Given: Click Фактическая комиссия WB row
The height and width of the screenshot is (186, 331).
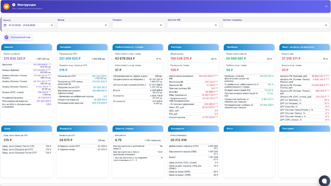Looking at the screenshot, I should pyautogui.click(x=193, y=77).
